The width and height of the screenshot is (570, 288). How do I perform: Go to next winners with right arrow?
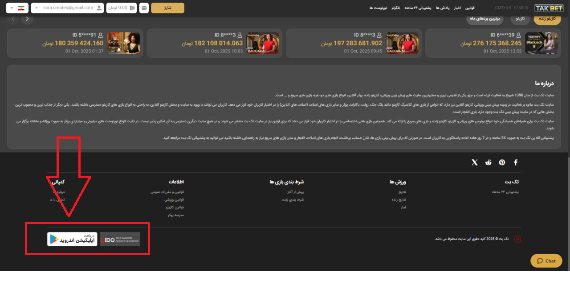tap(28, 19)
